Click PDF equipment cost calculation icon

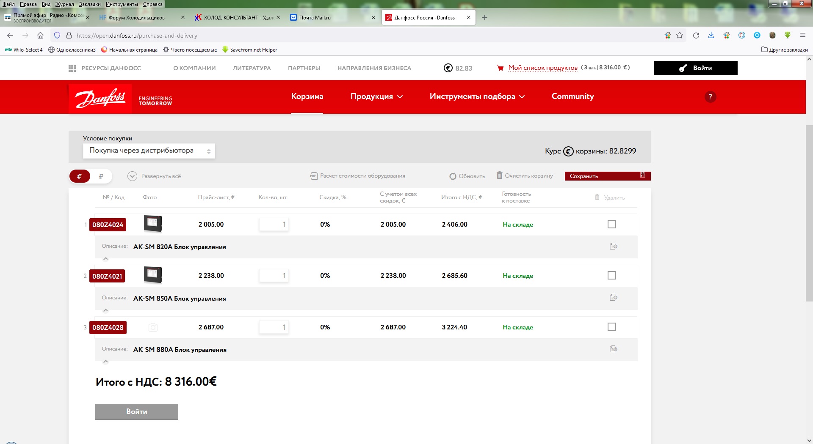314,176
